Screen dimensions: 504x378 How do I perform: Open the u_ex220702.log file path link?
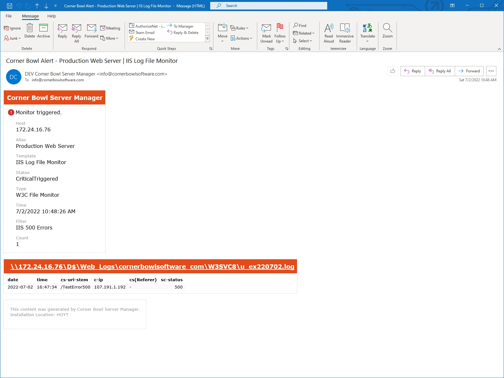[152, 267]
